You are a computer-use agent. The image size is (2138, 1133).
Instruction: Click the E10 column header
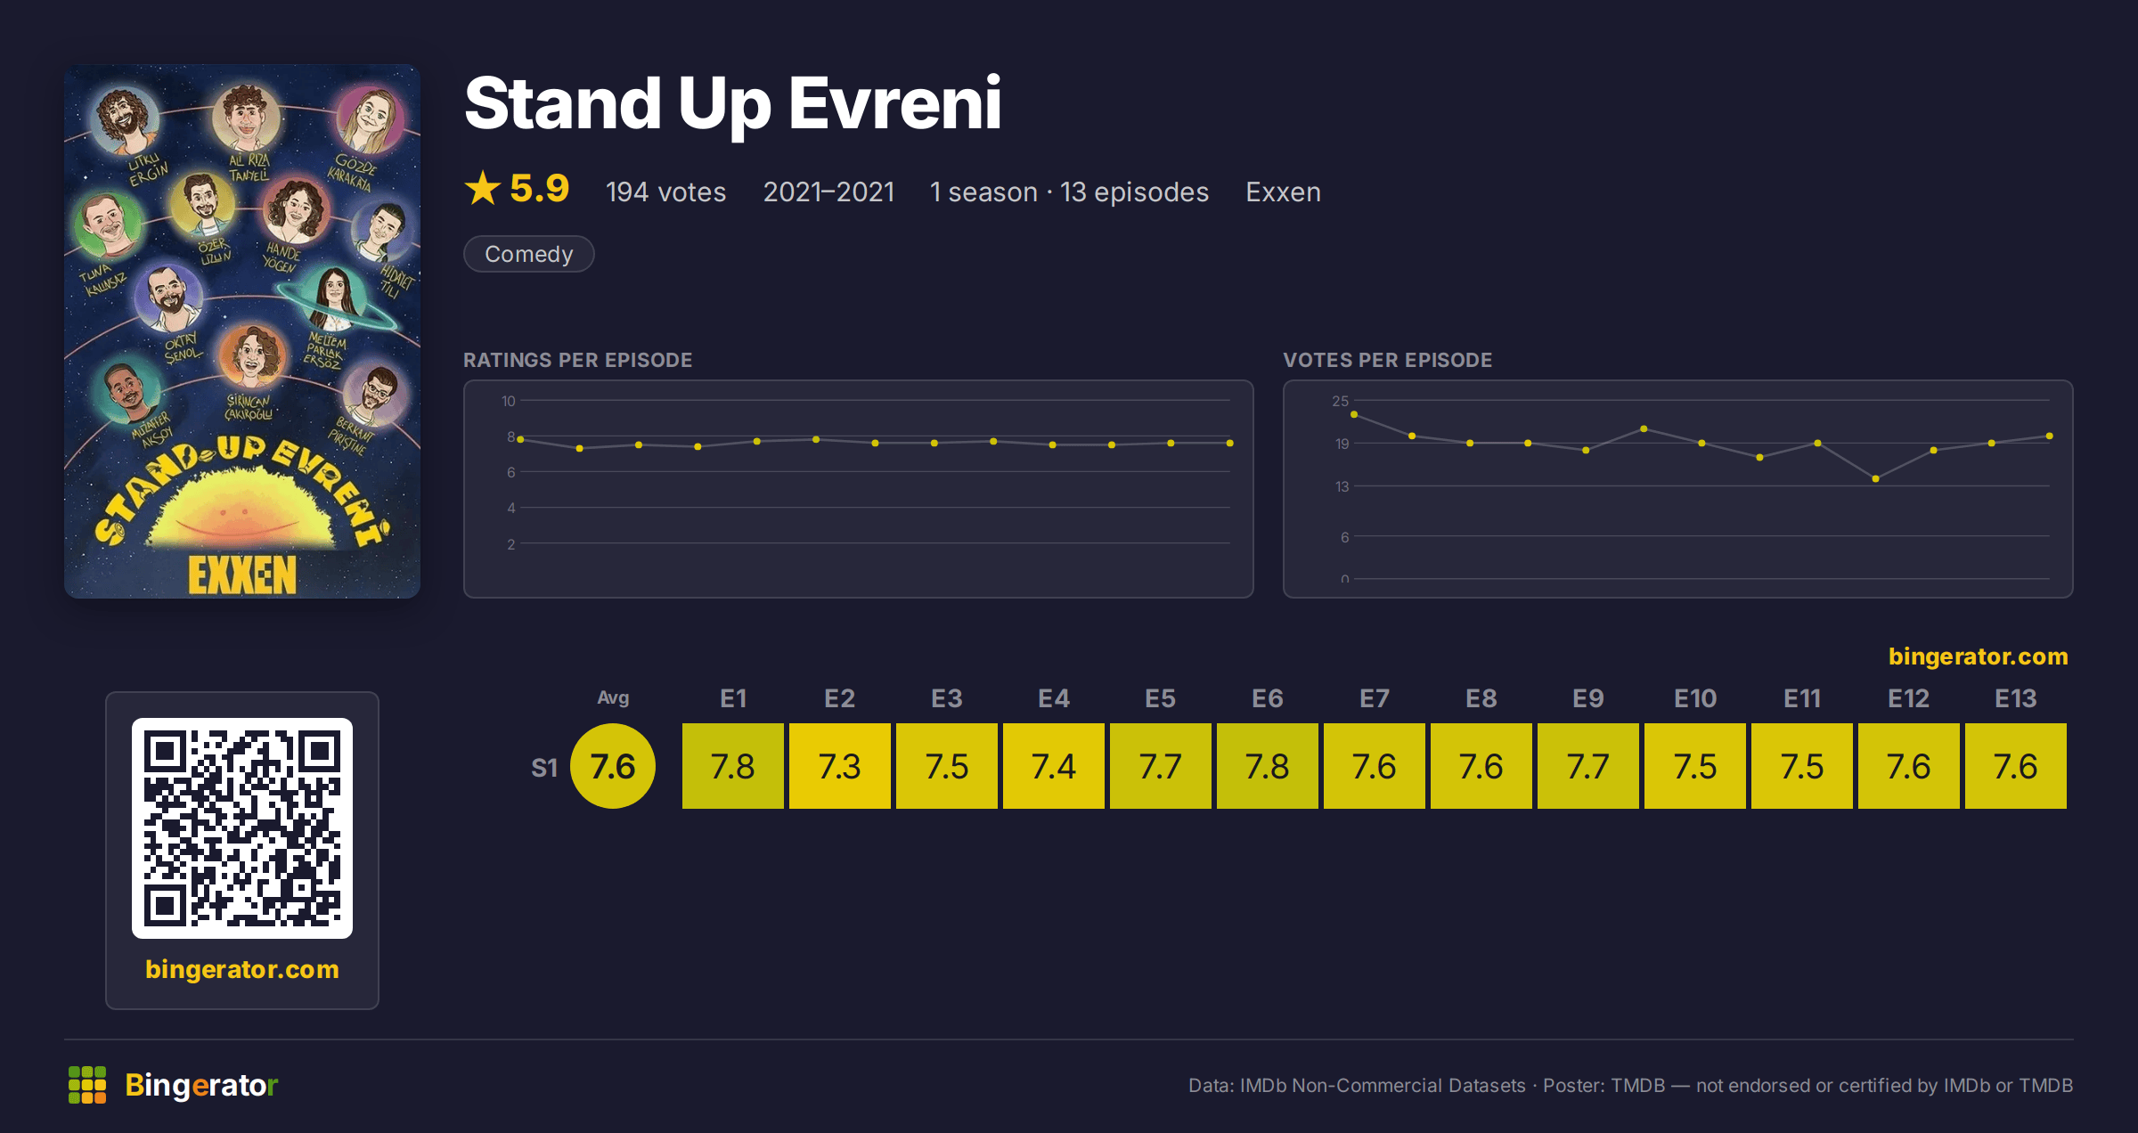coord(1695,698)
